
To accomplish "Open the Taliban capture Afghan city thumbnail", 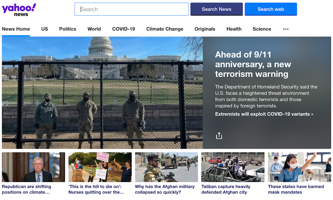I will [233, 167].
